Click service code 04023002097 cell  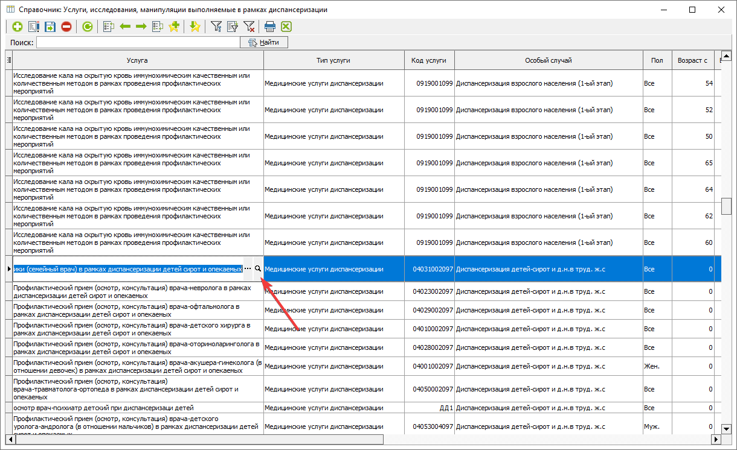pos(430,292)
